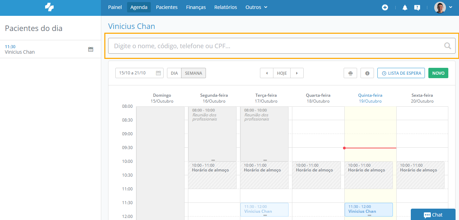Go to the previous week arrow

click(x=267, y=73)
